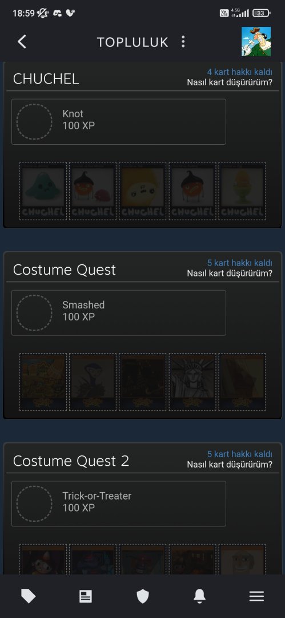Open the CHUCHEL game title header
Image resolution: width=285 pixels, height=618 pixels.
[46, 79]
